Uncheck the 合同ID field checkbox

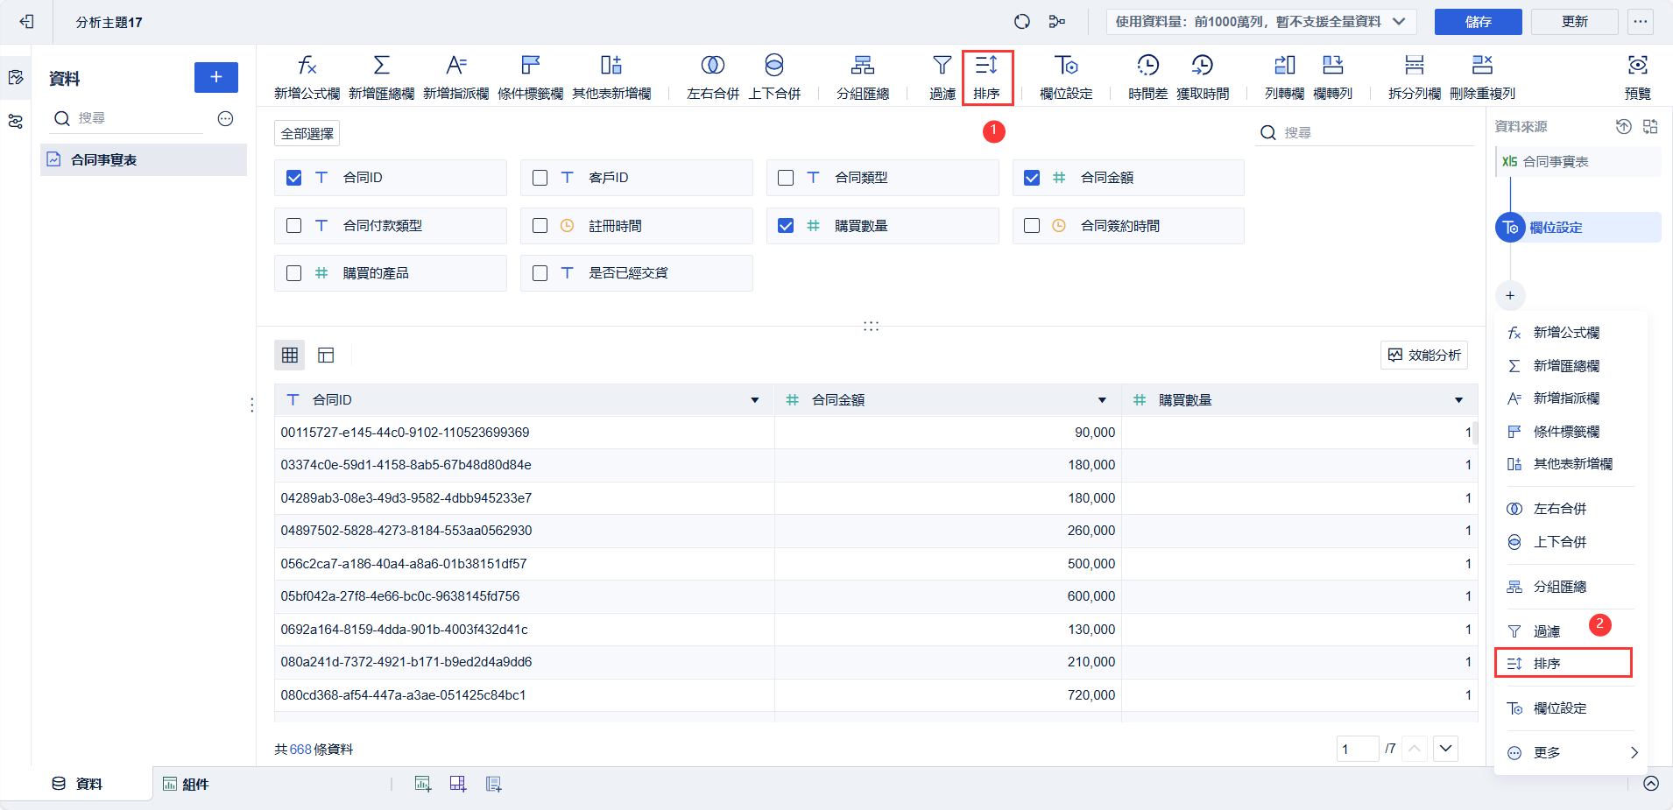pyautogui.click(x=294, y=178)
